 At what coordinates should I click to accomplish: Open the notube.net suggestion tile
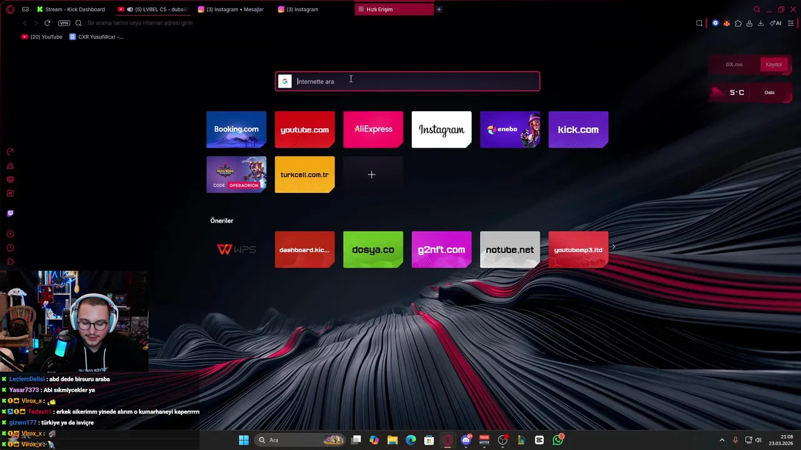(510, 249)
